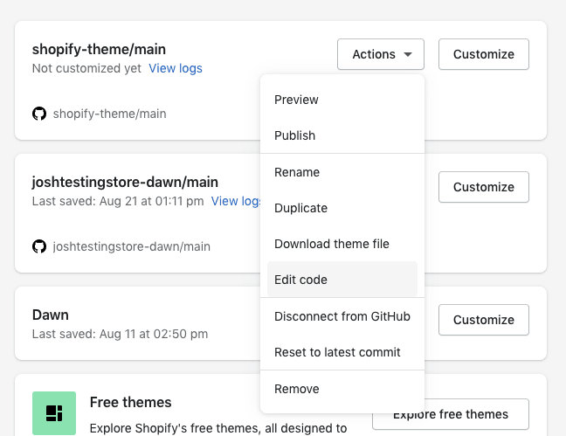Click GitHub icon beside joshtestingstore-dawn/main
This screenshot has width=566, height=436.
(39, 246)
